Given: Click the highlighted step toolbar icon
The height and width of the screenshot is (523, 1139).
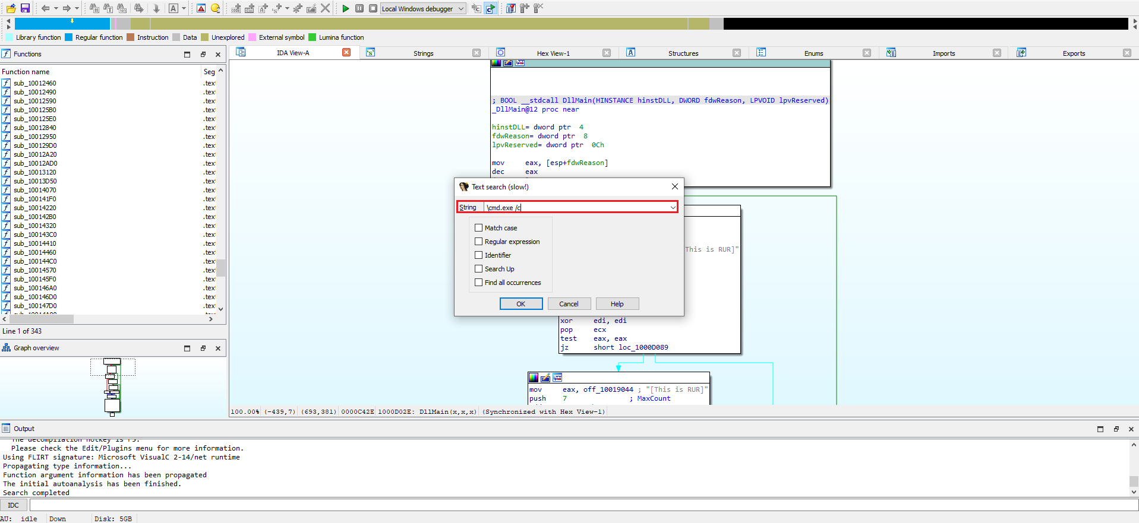Looking at the screenshot, I should (490, 8).
